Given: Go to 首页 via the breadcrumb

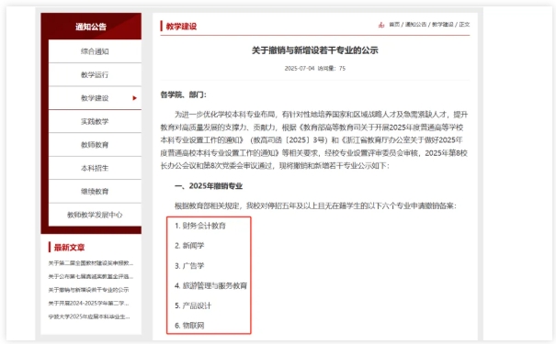Looking at the screenshot, I should point(394,25).
